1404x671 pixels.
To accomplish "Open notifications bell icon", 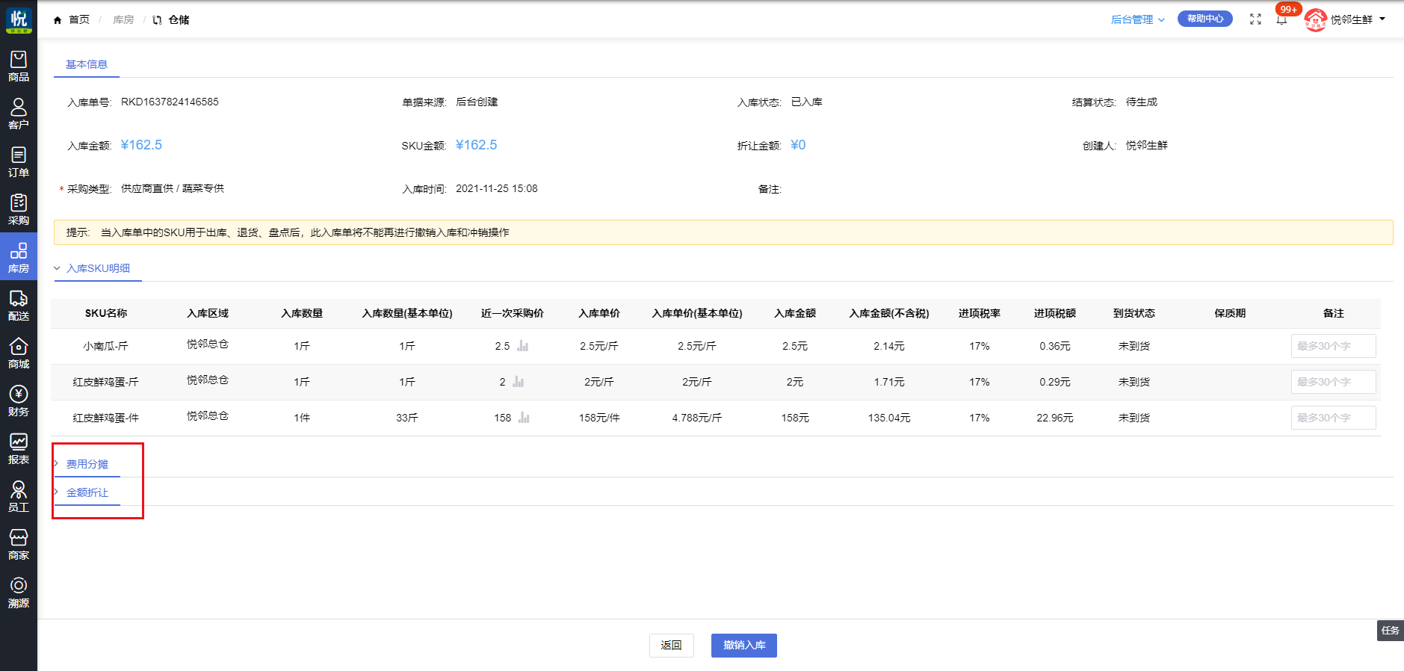I will [x=1281, y=19].
